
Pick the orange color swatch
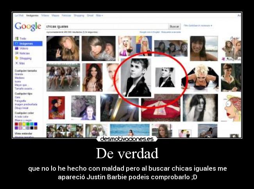pyautogui.click(x=20, y=124)
